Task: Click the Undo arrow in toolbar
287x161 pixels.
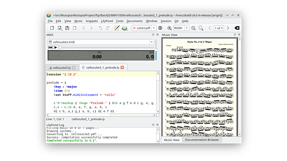Action: pyautogui.click(x=100, y=28)
